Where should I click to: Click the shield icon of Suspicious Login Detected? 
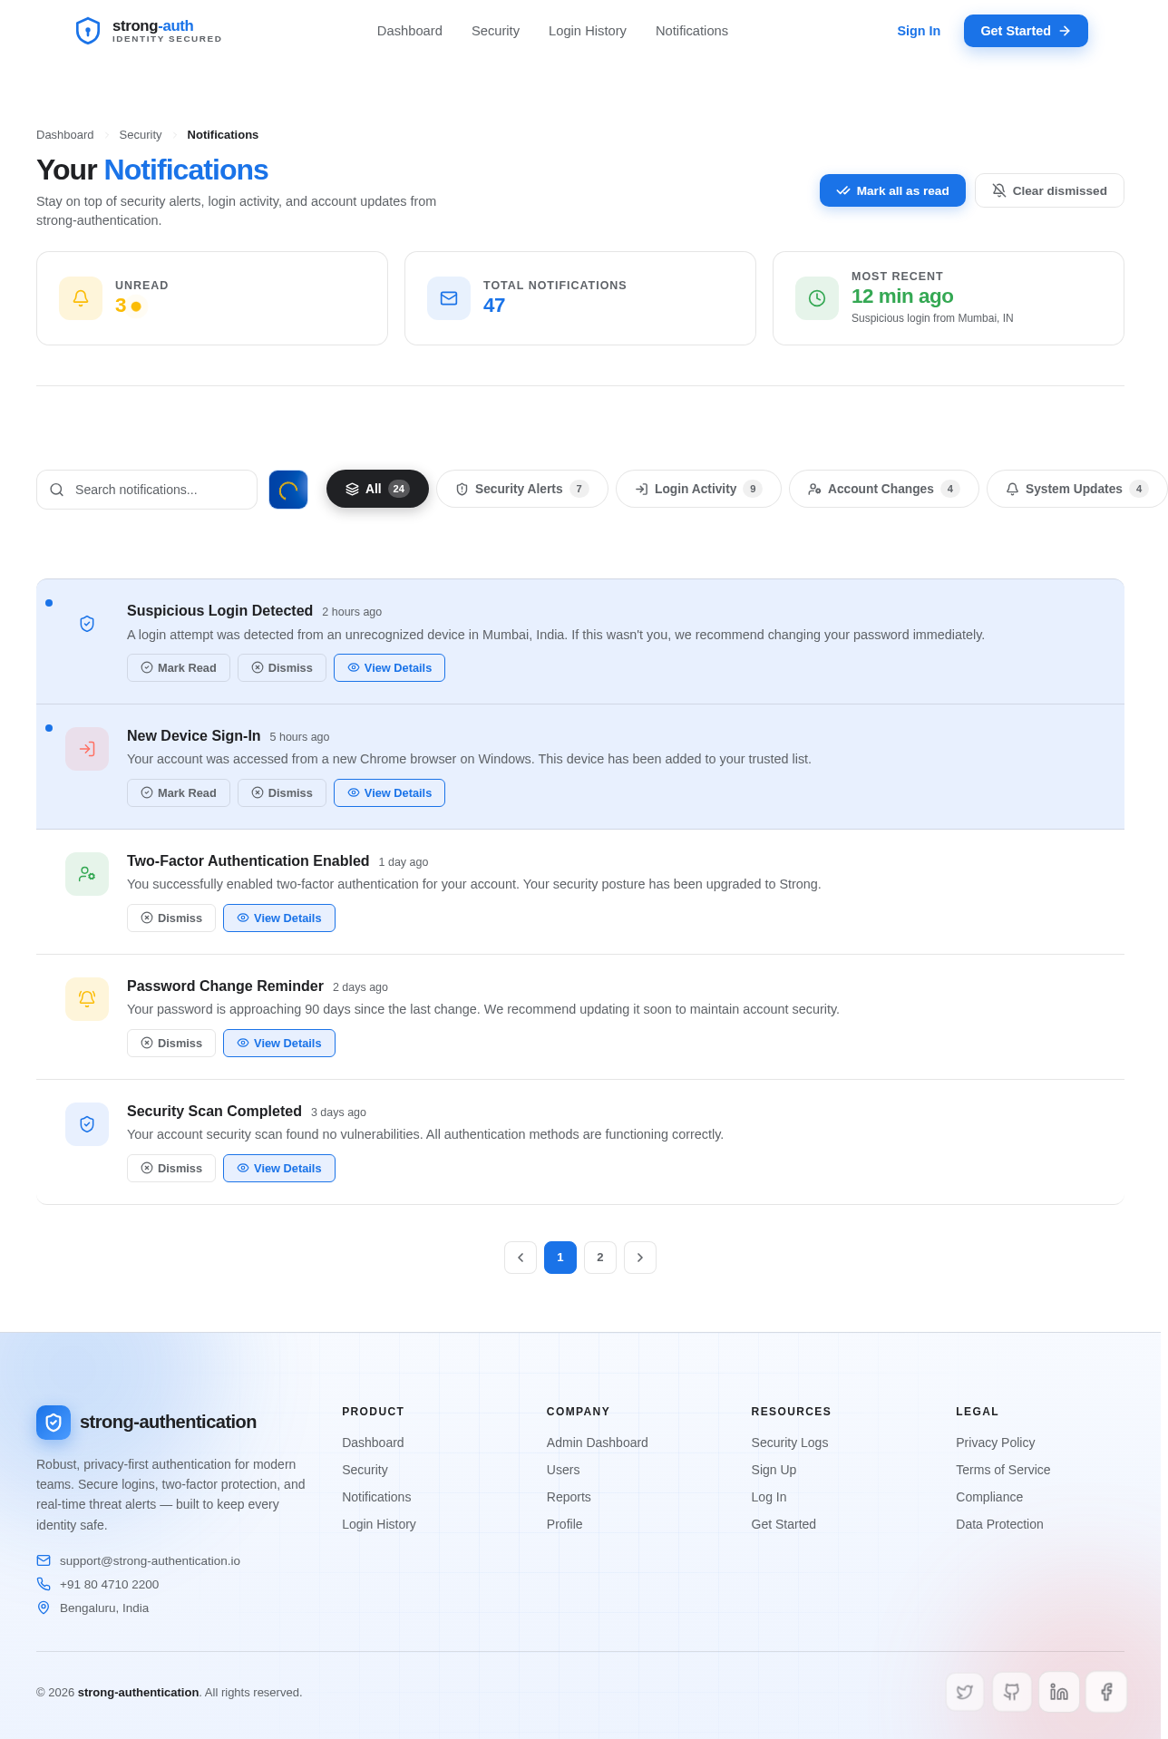click(x=87, y=624)
